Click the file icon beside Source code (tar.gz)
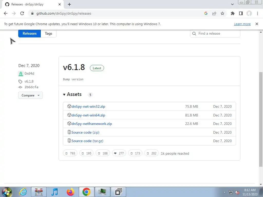The image size is (263, 197). point(69,141)
